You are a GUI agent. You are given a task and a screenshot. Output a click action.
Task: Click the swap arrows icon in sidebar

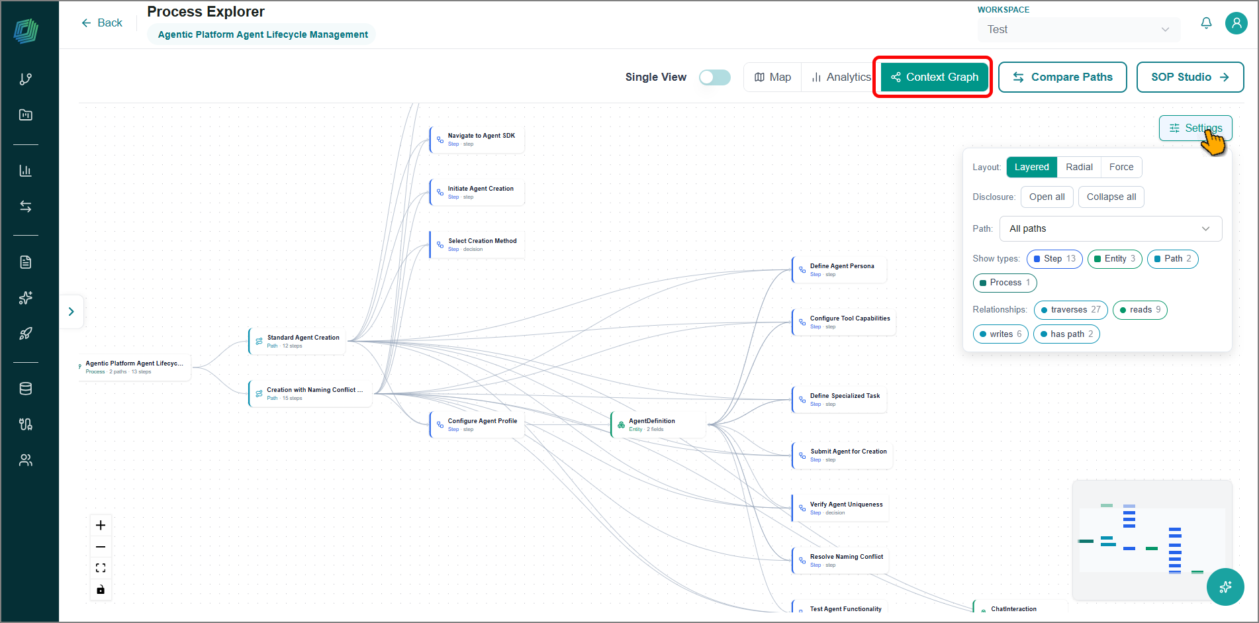(26, 206)
